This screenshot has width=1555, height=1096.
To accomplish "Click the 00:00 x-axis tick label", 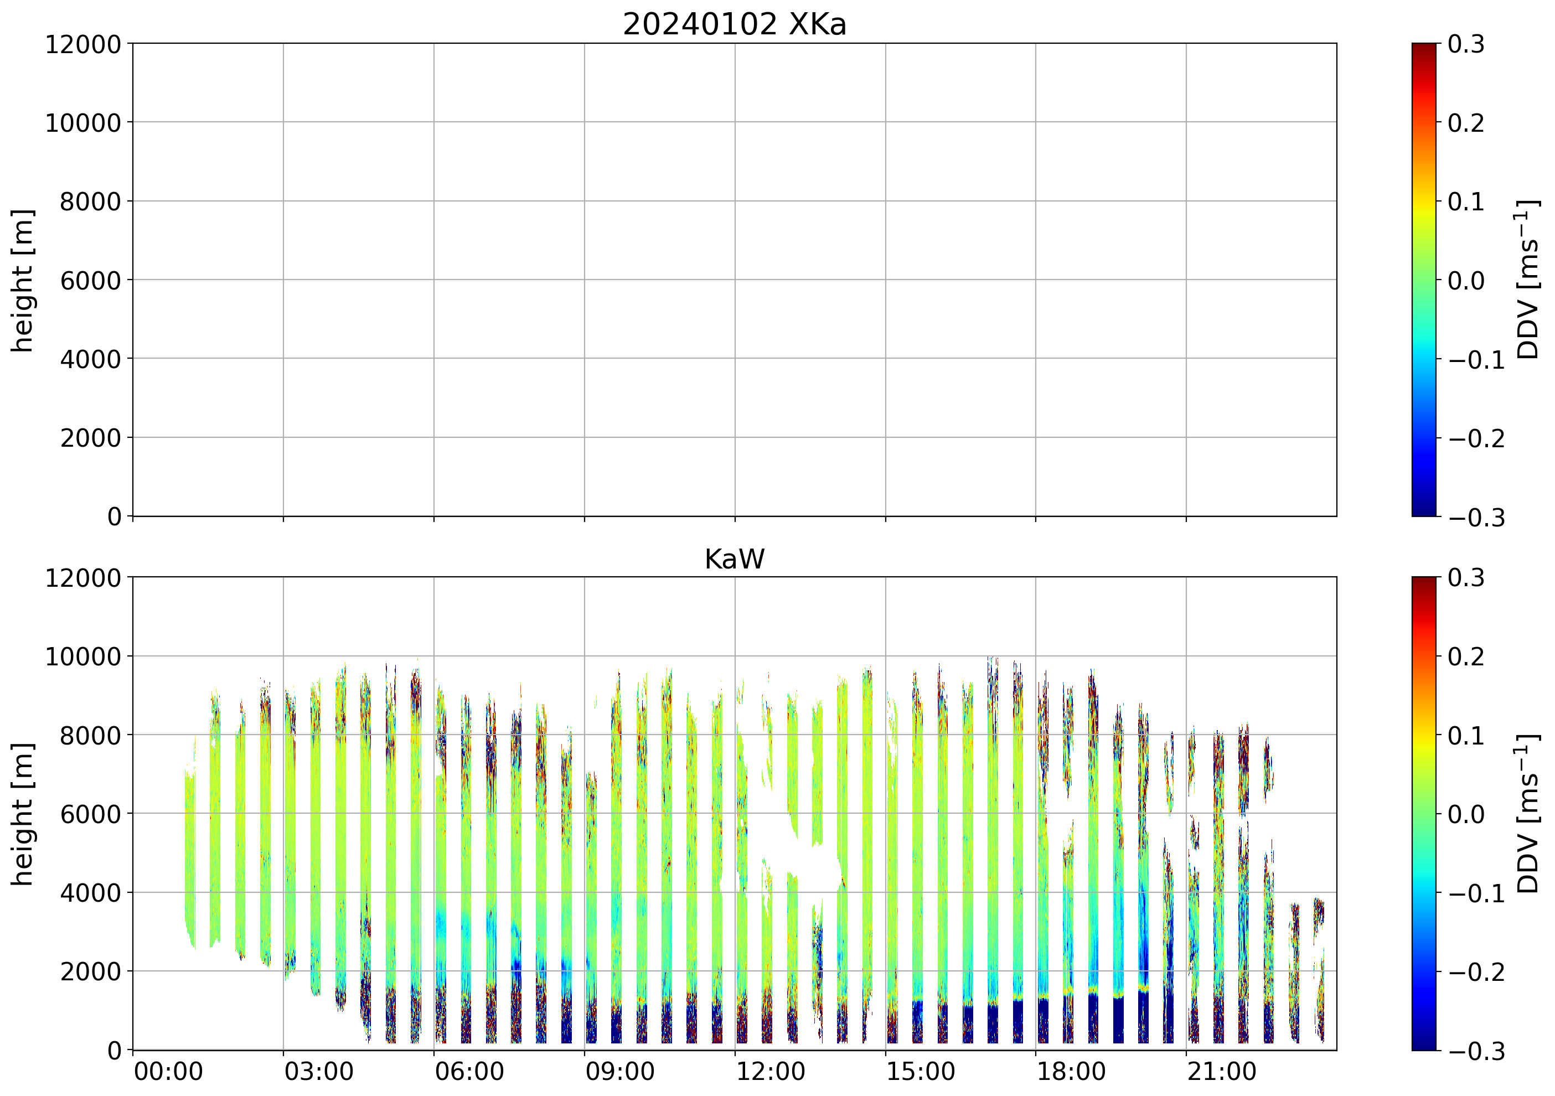I will [168, 1072].
